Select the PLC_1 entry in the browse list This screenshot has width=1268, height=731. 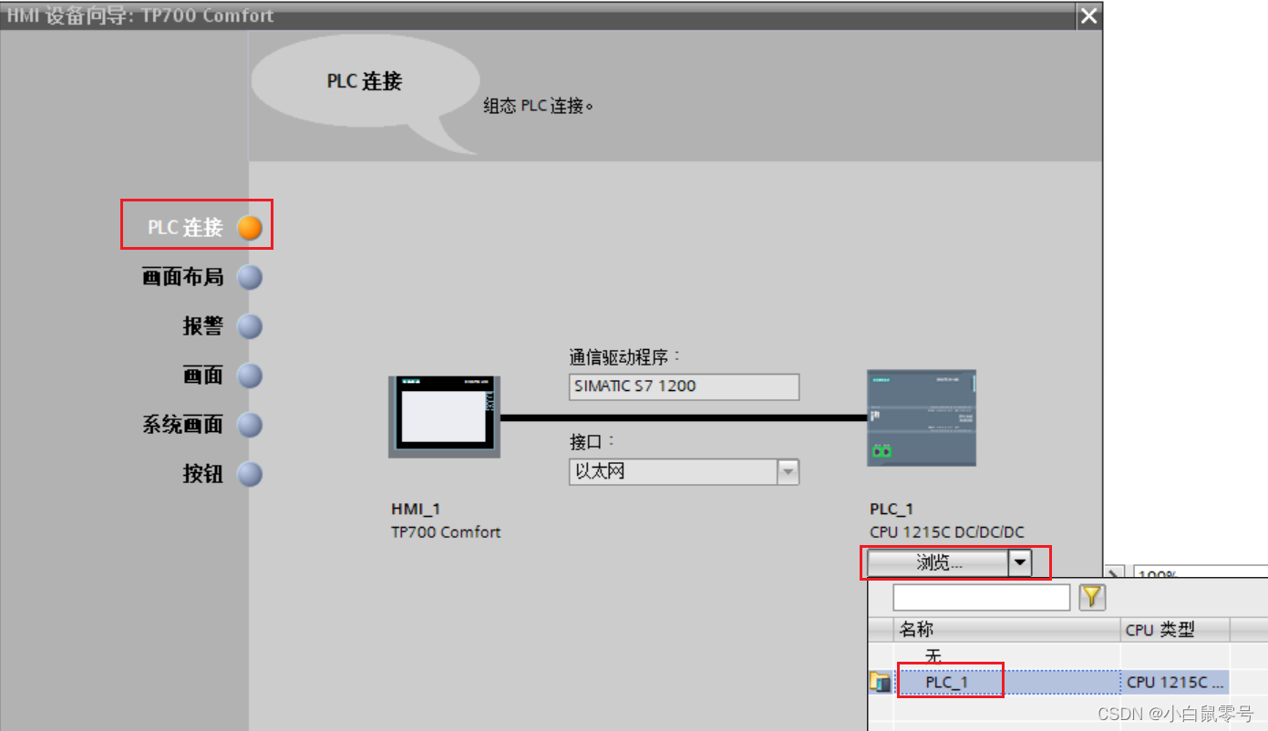click(950, 680)
